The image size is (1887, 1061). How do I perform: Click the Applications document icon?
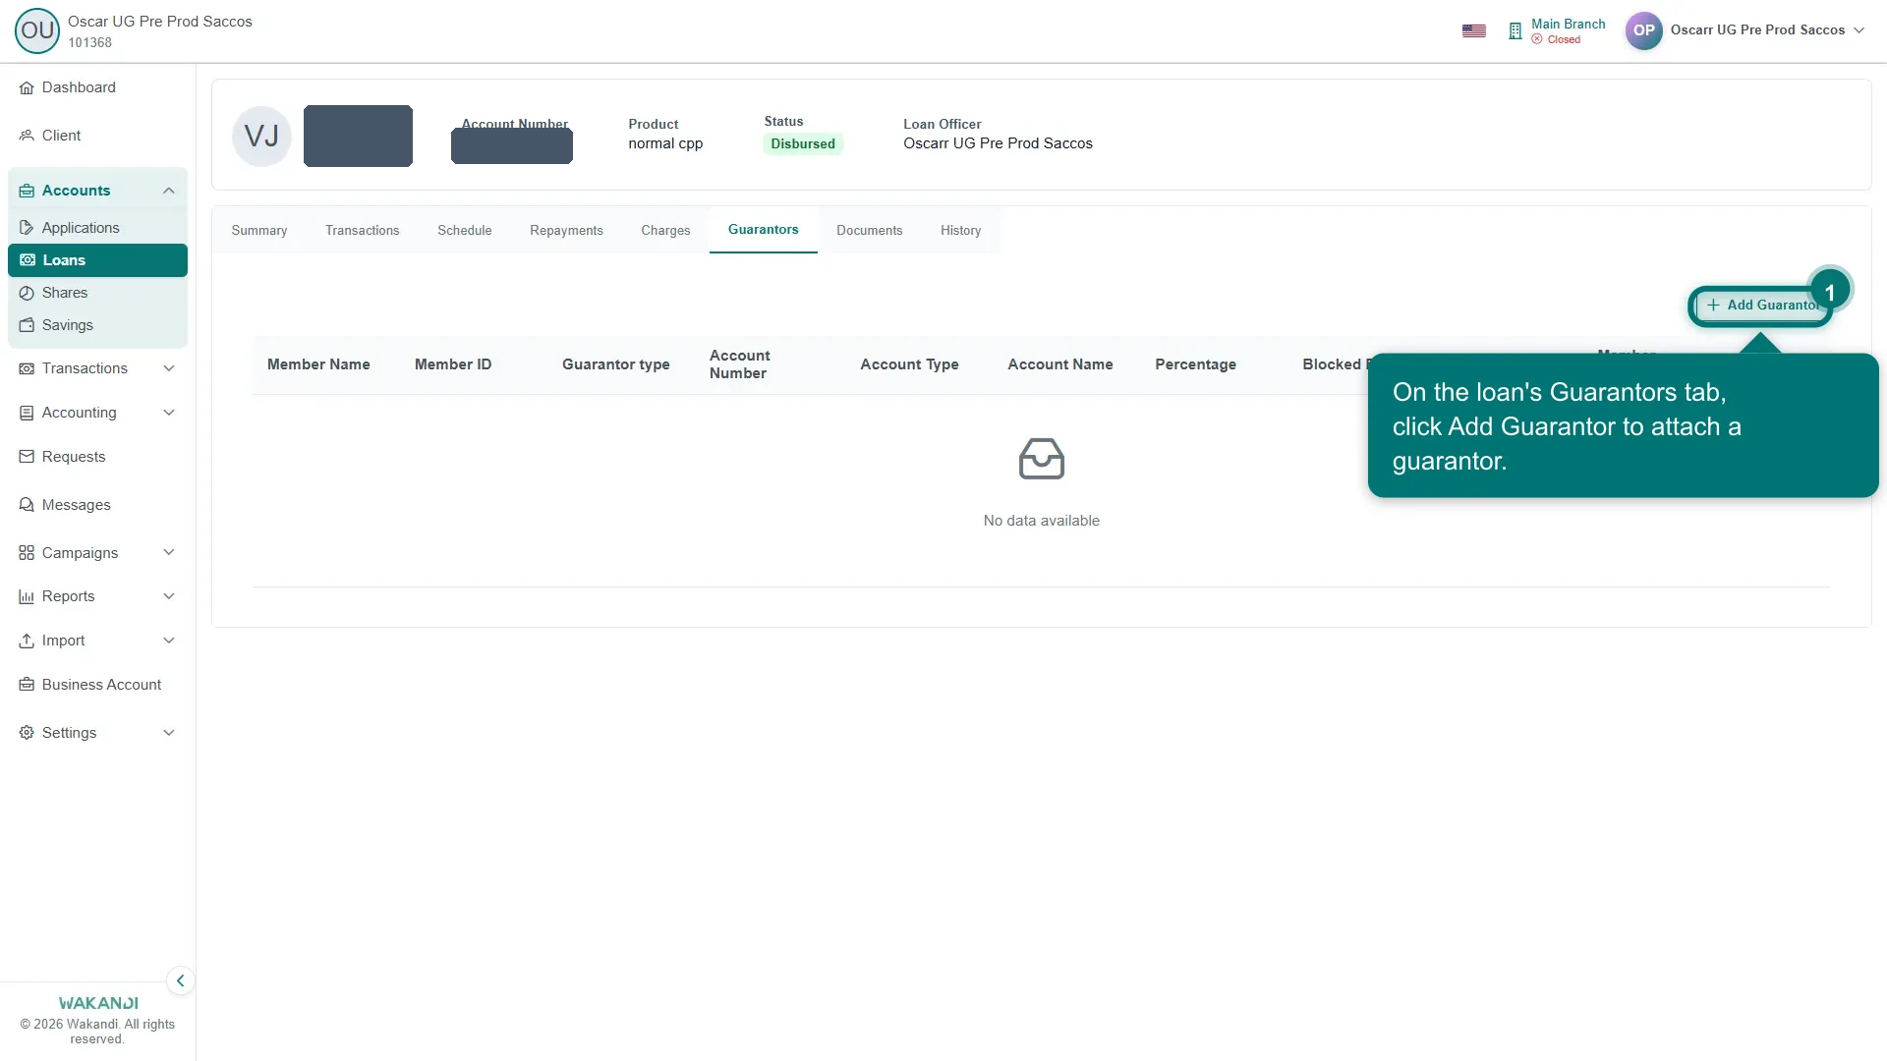click(27, 228)
